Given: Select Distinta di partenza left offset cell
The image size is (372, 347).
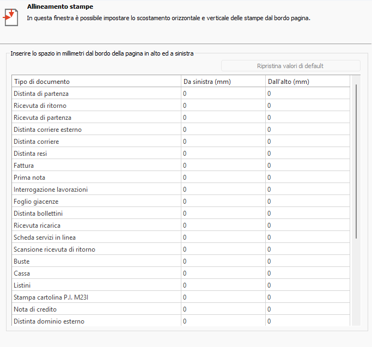Looking at the screenshot, I should [222, 94].
